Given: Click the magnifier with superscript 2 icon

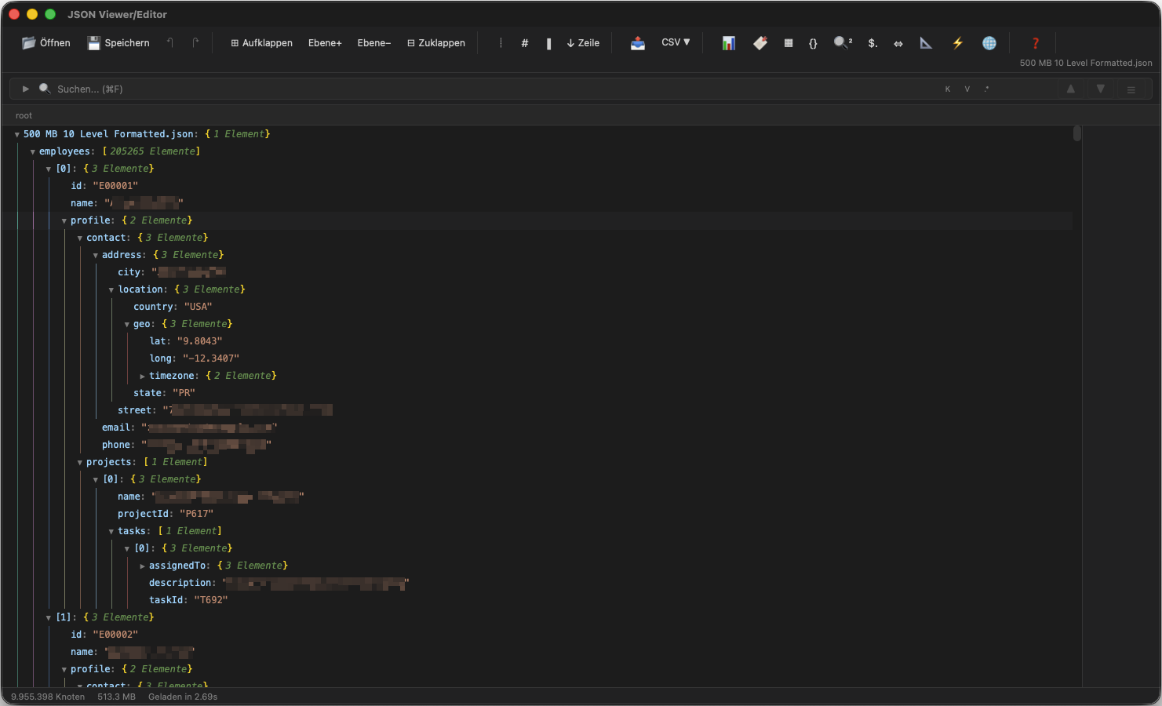Looking at the screenshot, I should coord(843,43).
